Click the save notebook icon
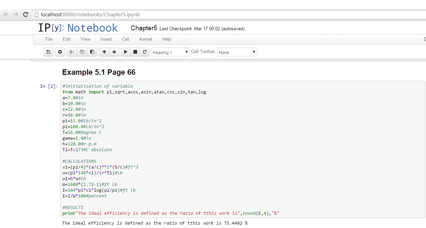The height and width of the screenshot is (228, 426). pyautogui.click(x=48, y=52)
